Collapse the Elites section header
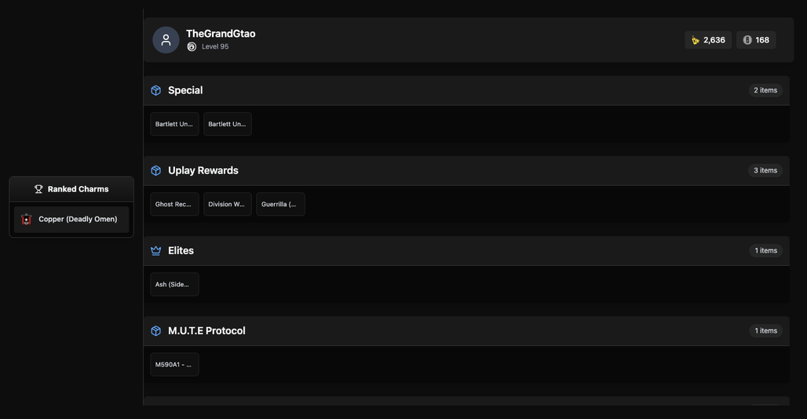Image resolution: width=807 pixels, height=419 pixels. tap(466, 251)
